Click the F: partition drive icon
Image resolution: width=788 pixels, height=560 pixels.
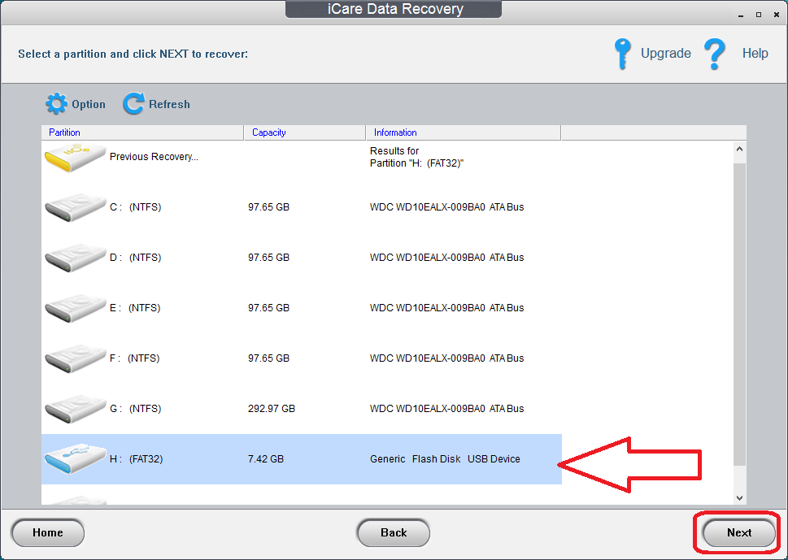pos(74,358)
